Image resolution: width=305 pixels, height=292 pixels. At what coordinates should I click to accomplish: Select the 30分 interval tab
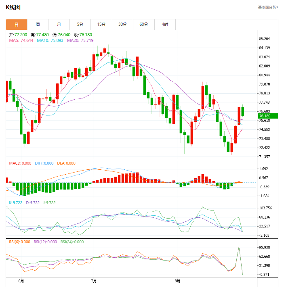122,25
